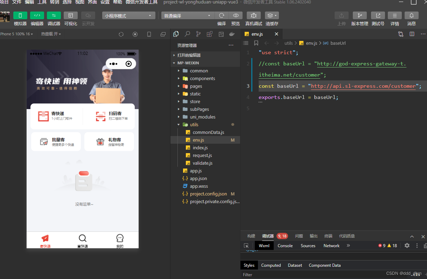
Task: Switch to the 问题 (problems) tab
Action: click(x=299, y=236)
